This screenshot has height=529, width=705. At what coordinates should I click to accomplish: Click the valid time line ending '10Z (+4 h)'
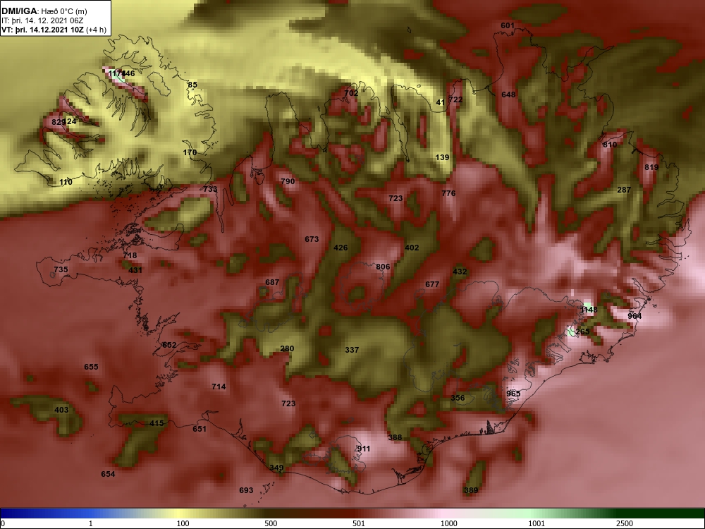pos(54,30)
